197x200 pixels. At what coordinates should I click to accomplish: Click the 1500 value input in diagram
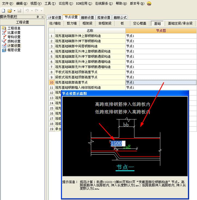click(x=118, y=143)
